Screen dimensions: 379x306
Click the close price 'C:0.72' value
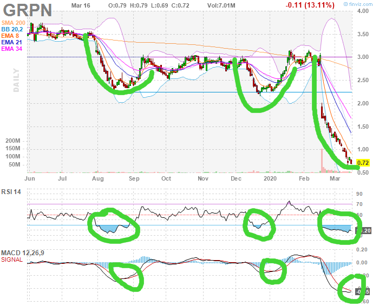click(x=180, y=5)
